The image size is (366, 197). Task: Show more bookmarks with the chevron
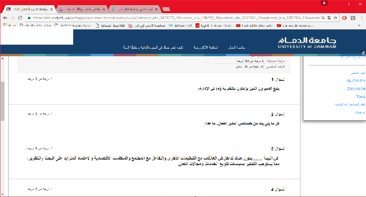(x=359, y=26)
